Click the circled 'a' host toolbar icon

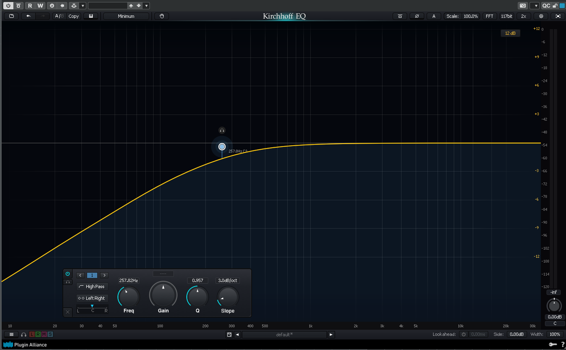coord(52,6)
